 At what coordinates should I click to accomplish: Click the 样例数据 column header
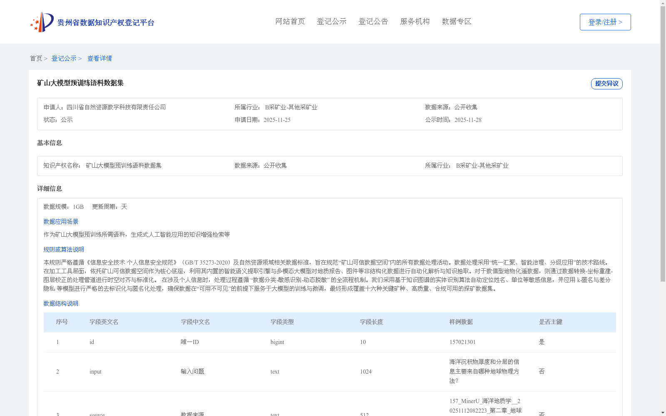461,322
